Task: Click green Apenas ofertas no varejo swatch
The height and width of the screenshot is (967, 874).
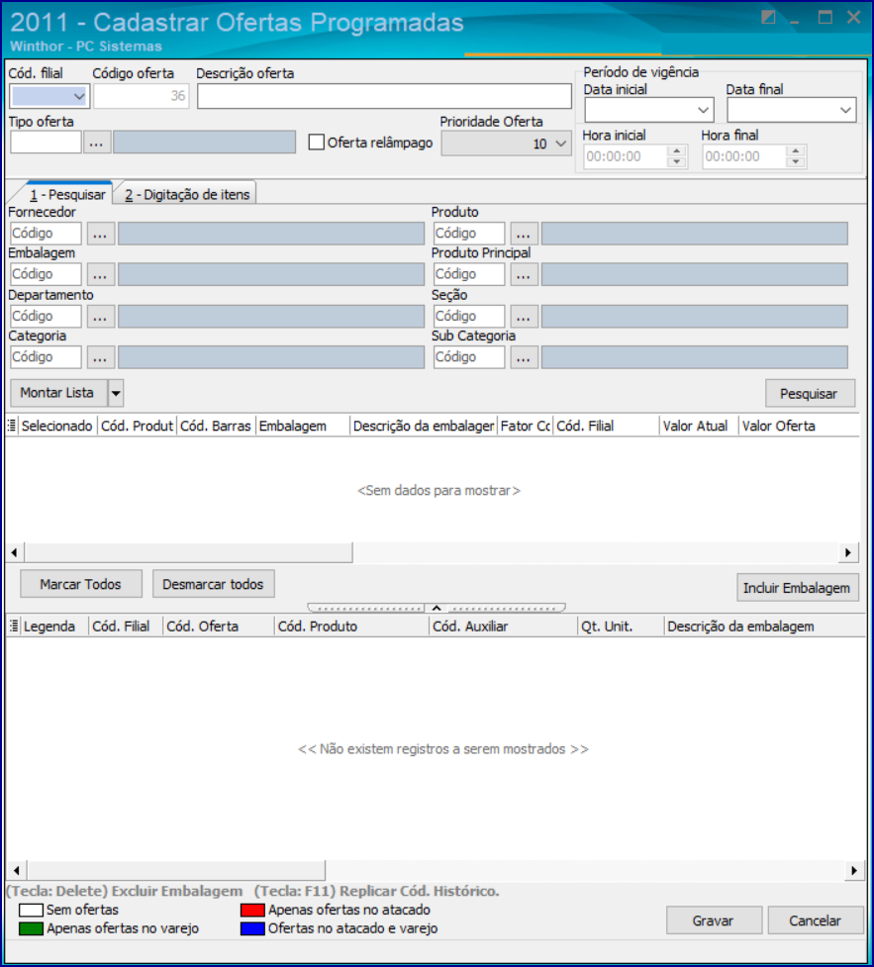Action: coord(31,928)
